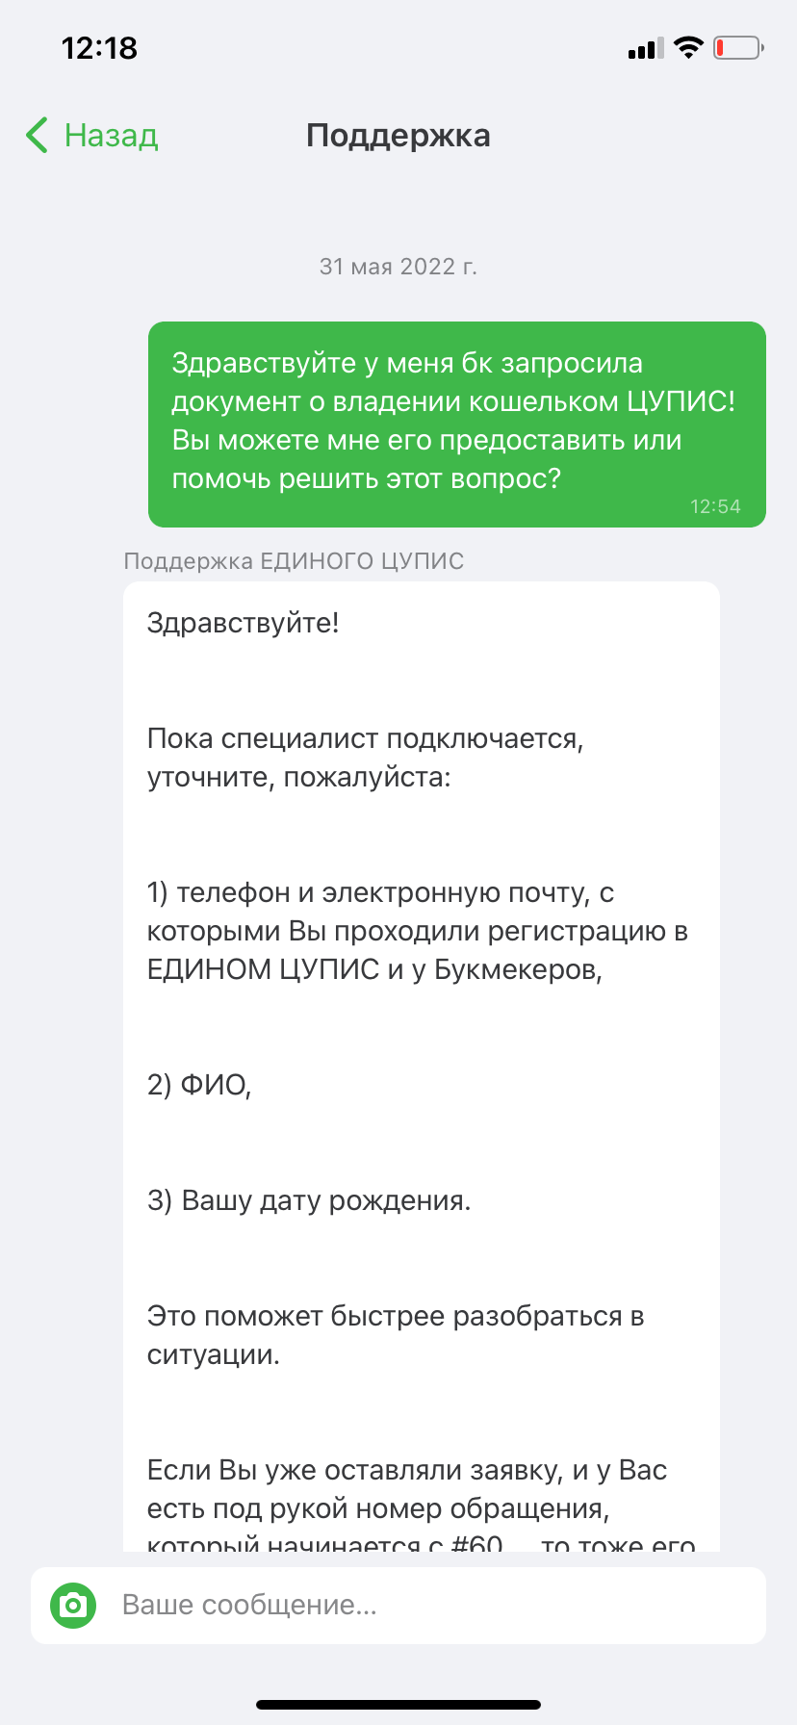Tap the 12:54 message timestamp
This screenshot has height=1725, width=797.
click(715, 506)
